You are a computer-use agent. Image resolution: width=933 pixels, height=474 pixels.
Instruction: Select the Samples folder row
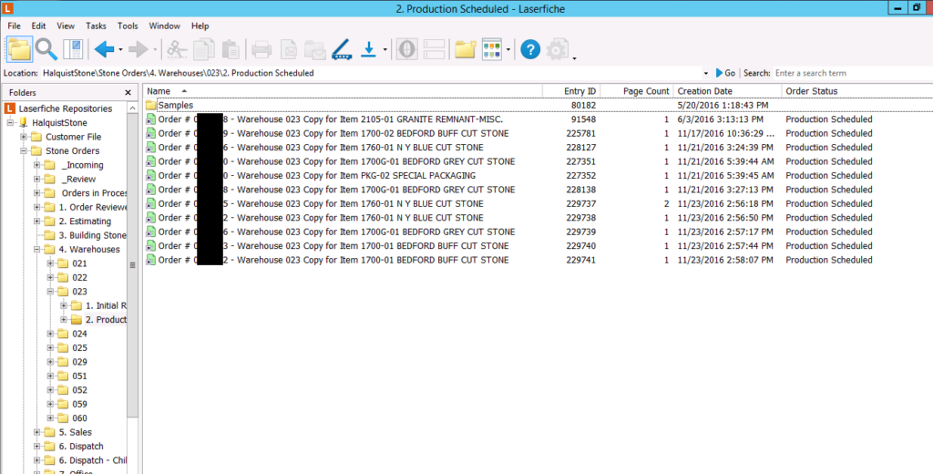[538, 106]
